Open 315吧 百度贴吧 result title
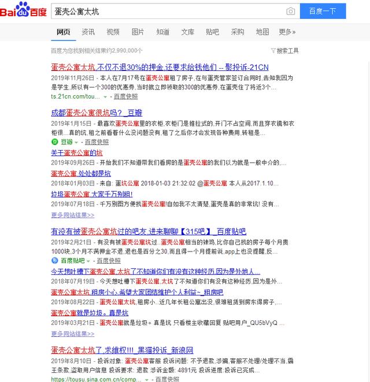Screen dimensions: 370x382 pos(149,231)
